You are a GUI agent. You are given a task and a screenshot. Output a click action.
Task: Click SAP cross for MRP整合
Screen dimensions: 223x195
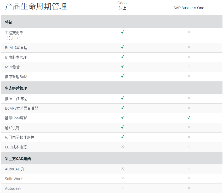click(x=189, y=66)
